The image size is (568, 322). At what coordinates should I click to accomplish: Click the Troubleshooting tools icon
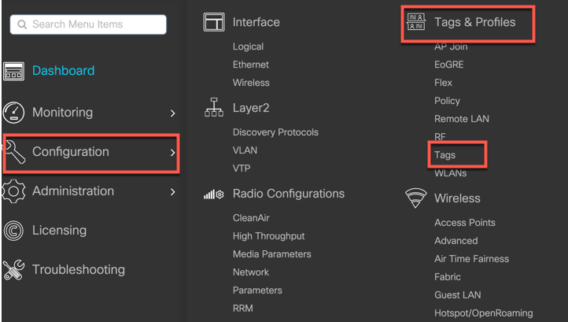(13, 270)
